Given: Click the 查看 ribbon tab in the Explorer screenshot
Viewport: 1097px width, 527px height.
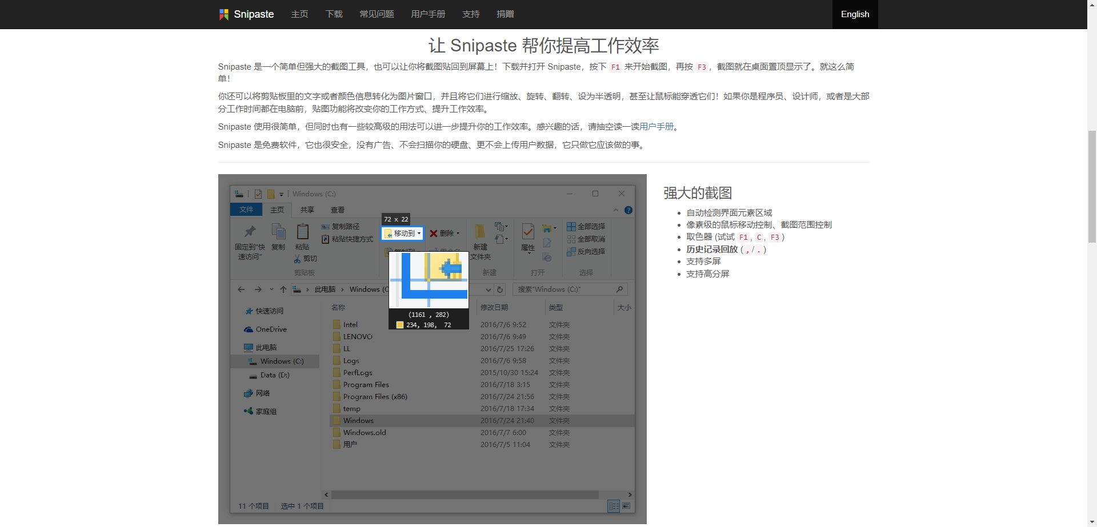Looking at the screenshot, I should coord(338,210).
